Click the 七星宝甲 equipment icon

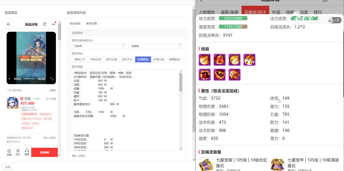coord(277,164)
